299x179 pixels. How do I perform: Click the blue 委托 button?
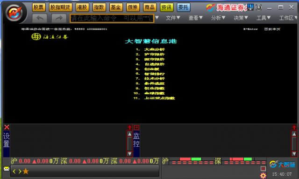tap(183, 7)
